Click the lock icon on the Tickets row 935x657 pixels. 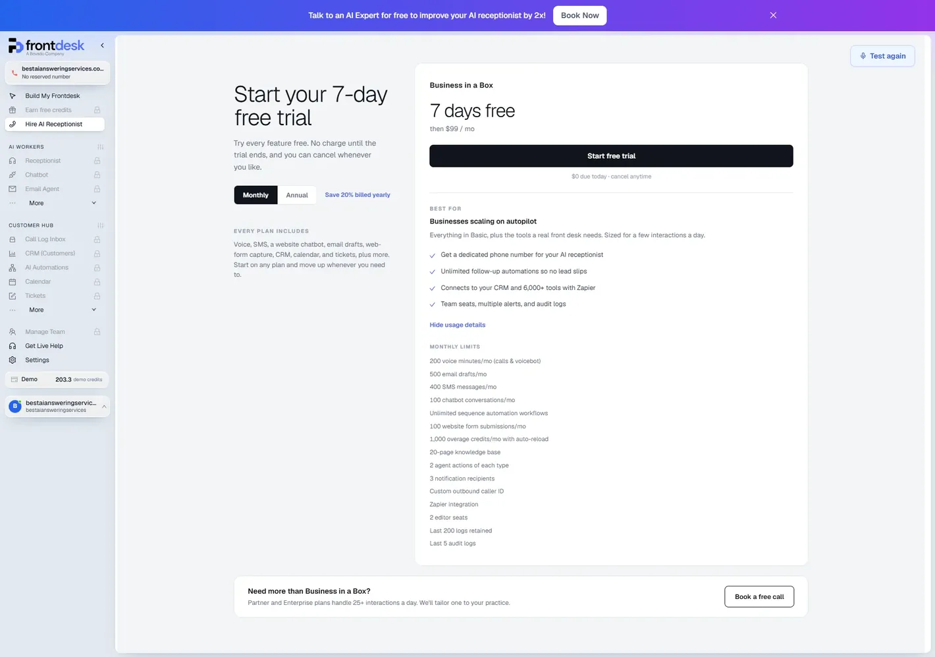97,296
